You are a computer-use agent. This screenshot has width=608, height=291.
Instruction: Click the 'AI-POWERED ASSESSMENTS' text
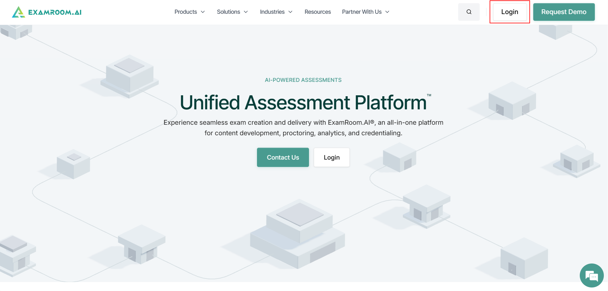click(x=303, y=80)
